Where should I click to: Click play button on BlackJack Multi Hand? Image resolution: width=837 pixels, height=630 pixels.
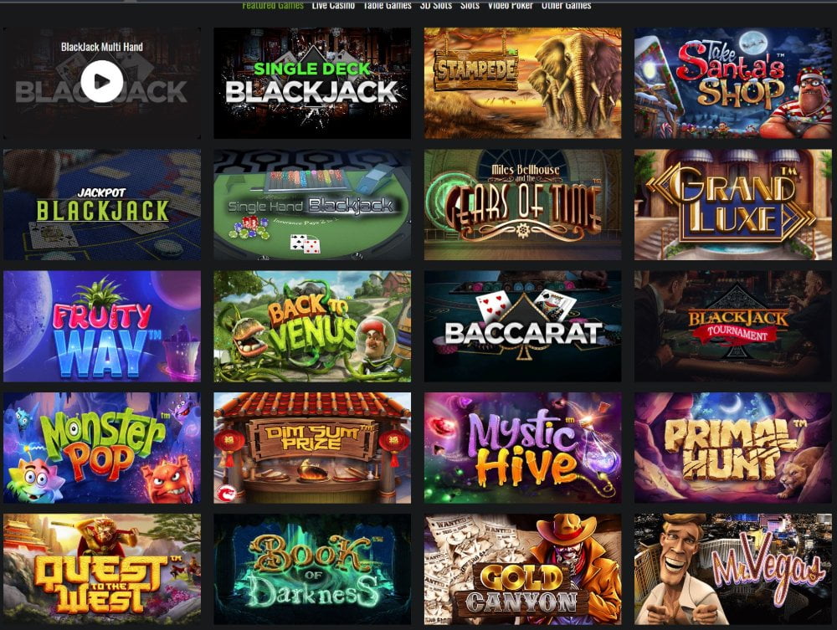[x=102, y=82]
